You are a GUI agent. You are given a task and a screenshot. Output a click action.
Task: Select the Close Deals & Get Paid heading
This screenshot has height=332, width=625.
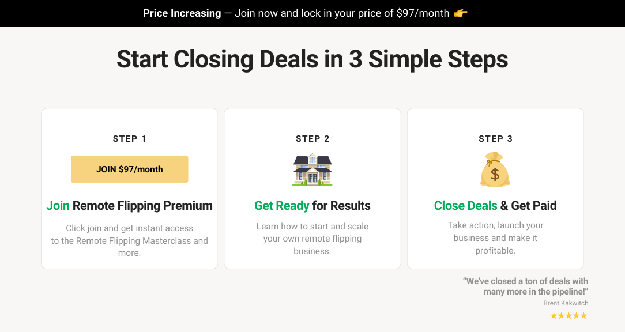pos(495,206)
